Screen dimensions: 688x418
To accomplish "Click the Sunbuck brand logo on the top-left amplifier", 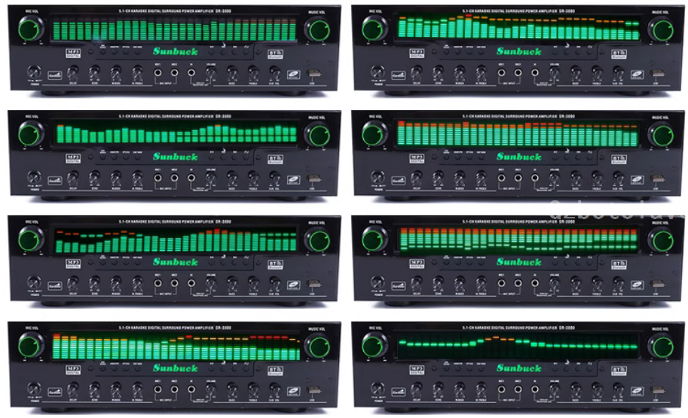I will pyautogui.click(x=175, y=51).
